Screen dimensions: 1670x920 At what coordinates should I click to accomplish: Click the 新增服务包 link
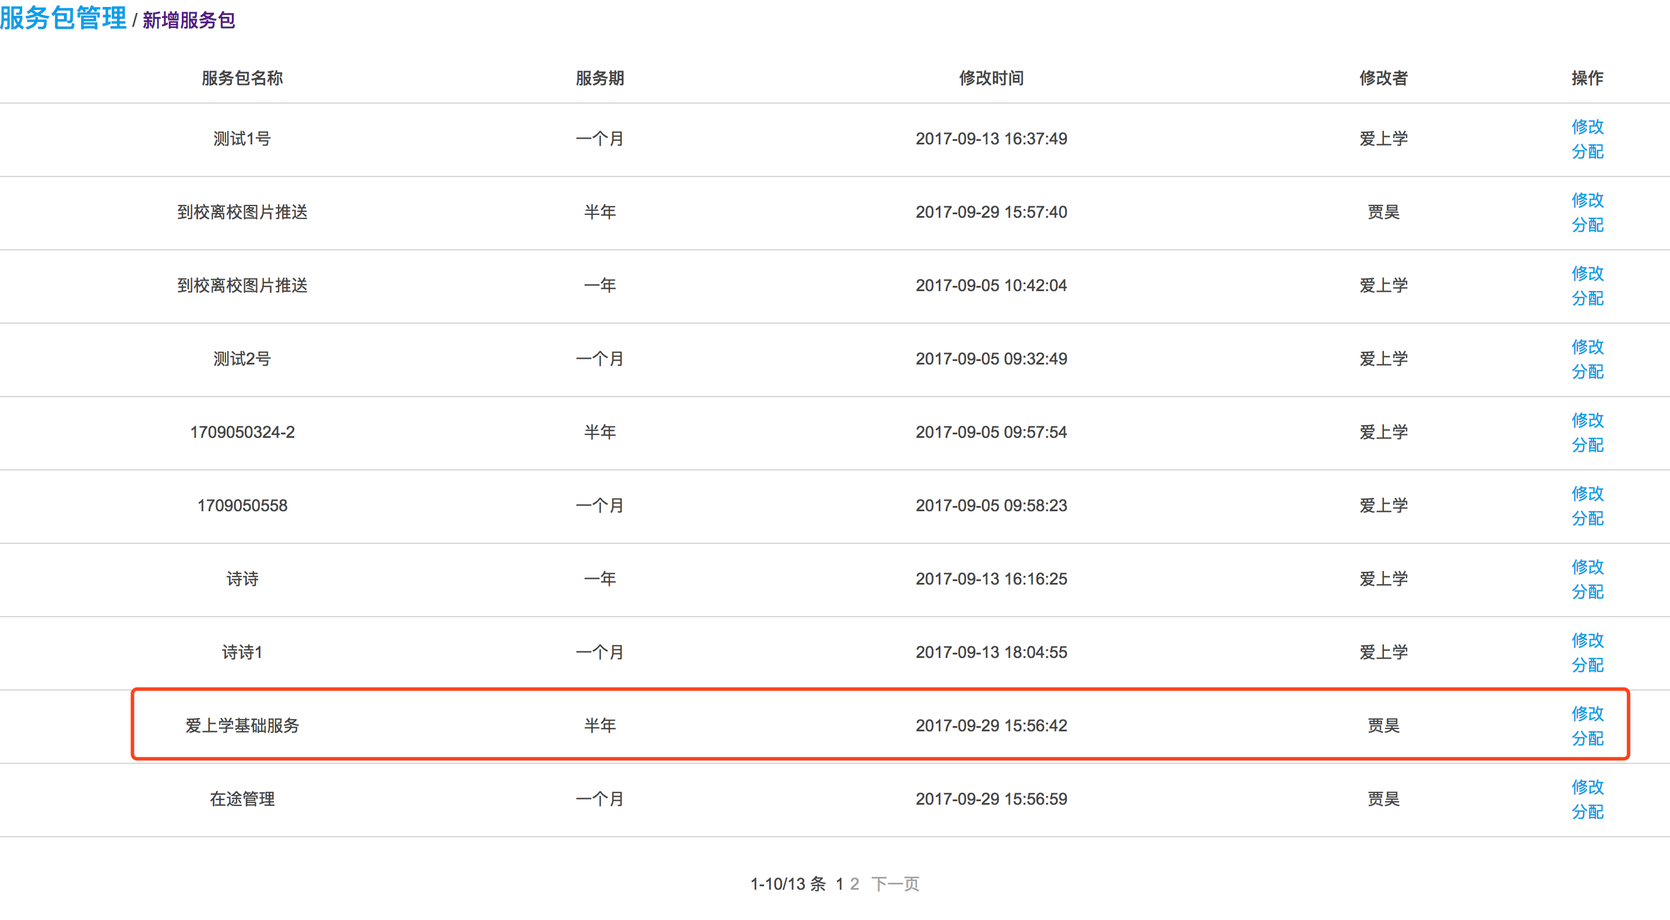point(189,21)
